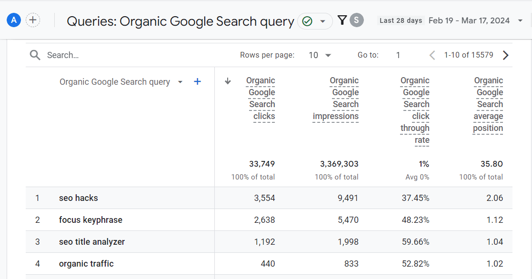Click the circular plus icon next to the avatar
The height and width of the screenshot is (279, 532).
tap(32, 20)
